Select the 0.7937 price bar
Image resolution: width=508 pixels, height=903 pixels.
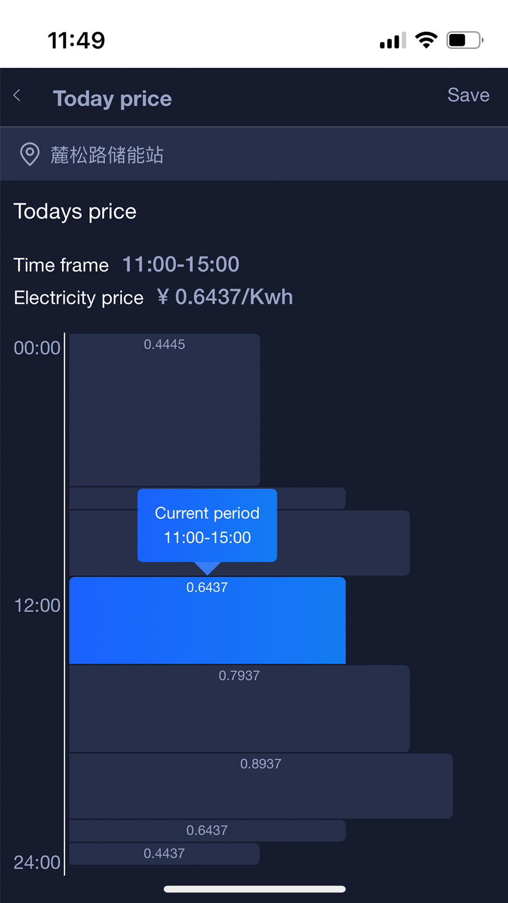click(x=239, y=708)
